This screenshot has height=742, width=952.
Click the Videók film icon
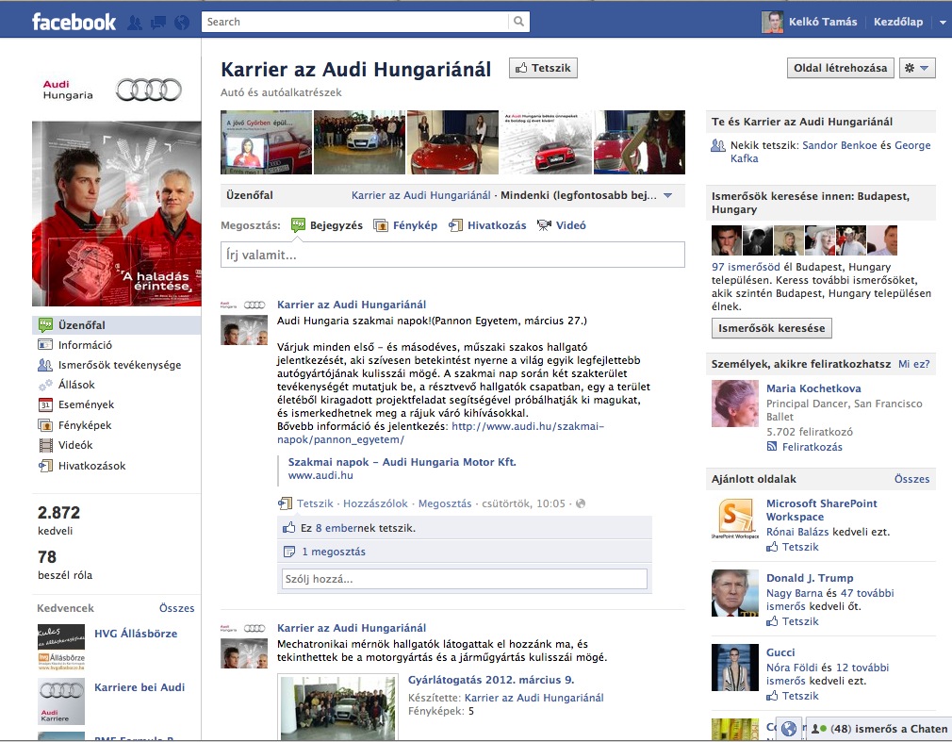(x=45, y=445)
